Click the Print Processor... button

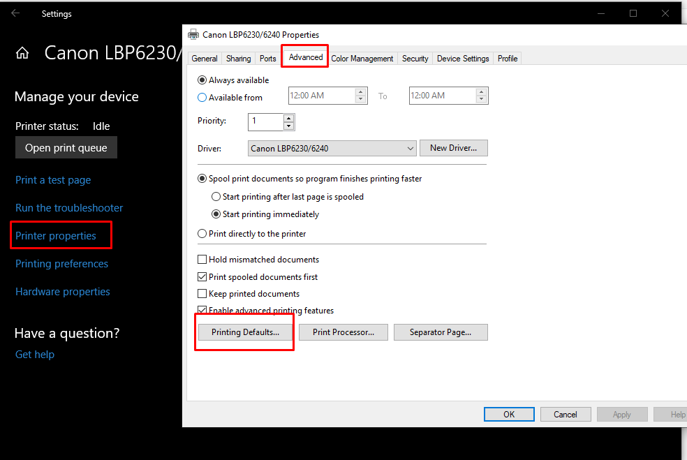343,332
